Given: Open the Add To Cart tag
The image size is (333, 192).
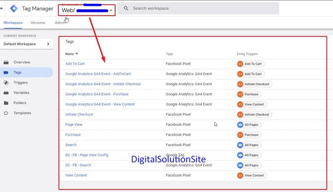Looking at the screenshot, I should click(x=75, y=64).
